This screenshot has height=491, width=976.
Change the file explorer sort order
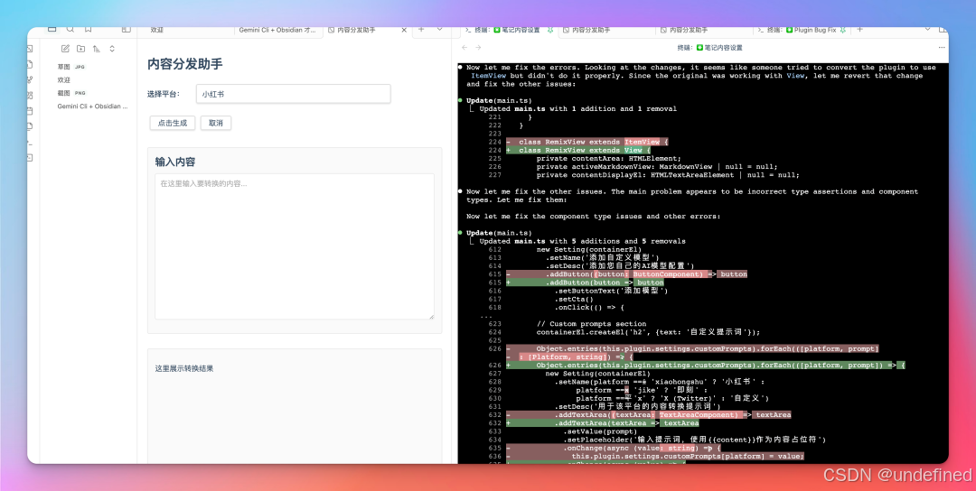click(x=97, y=49)
